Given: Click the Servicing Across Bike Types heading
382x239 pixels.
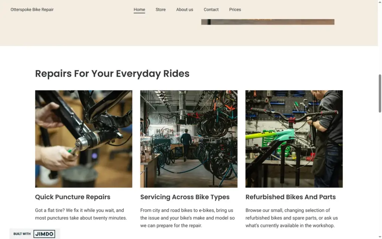Looking at the screenshot, I should (185, 197).
